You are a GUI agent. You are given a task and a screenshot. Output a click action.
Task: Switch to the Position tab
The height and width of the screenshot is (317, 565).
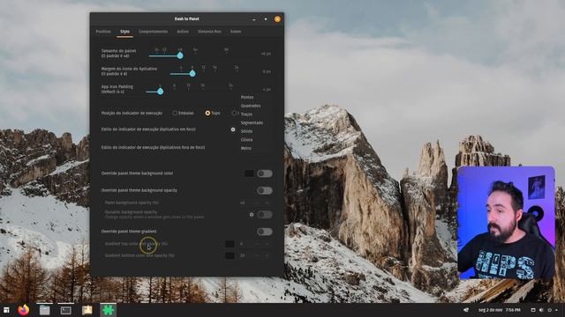tap(103, 32)
